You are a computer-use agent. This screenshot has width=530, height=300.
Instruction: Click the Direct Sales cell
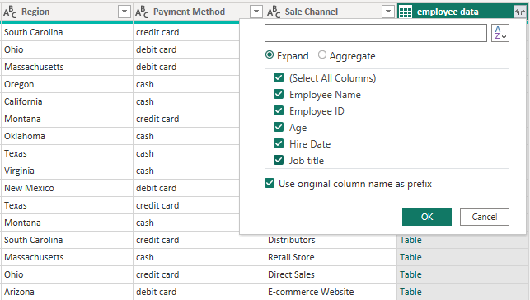point(331,274)
